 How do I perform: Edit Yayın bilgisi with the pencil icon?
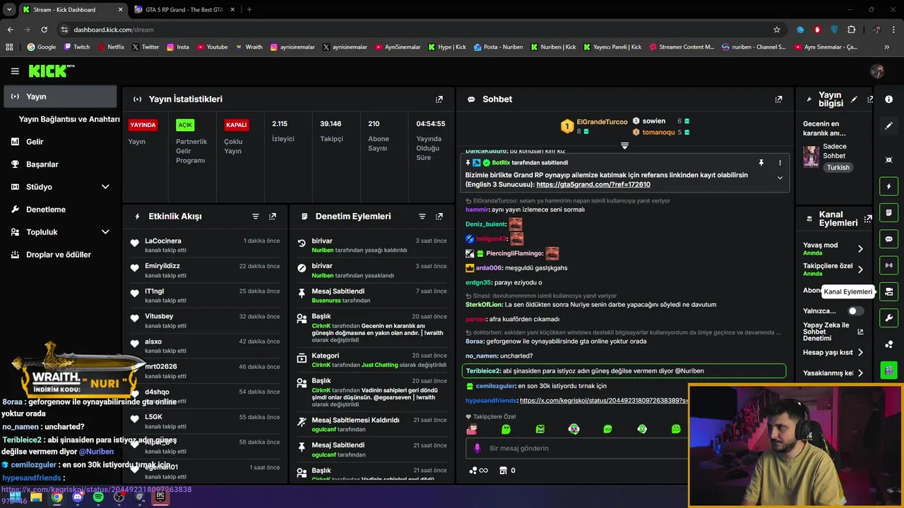854,99
